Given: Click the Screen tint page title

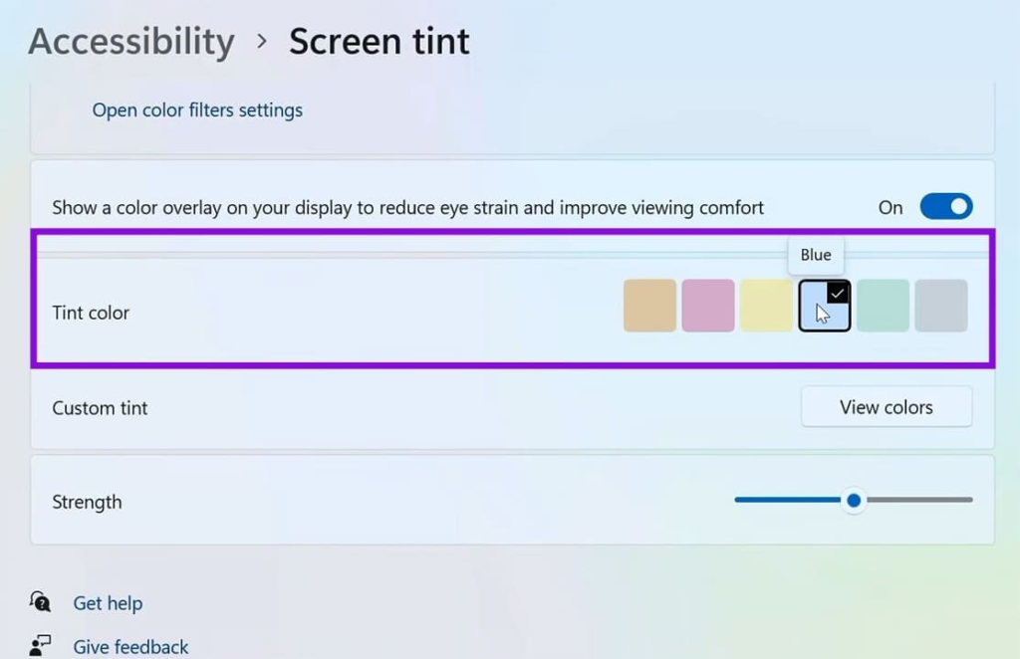Looking at the screenshot, I should 380,42.
